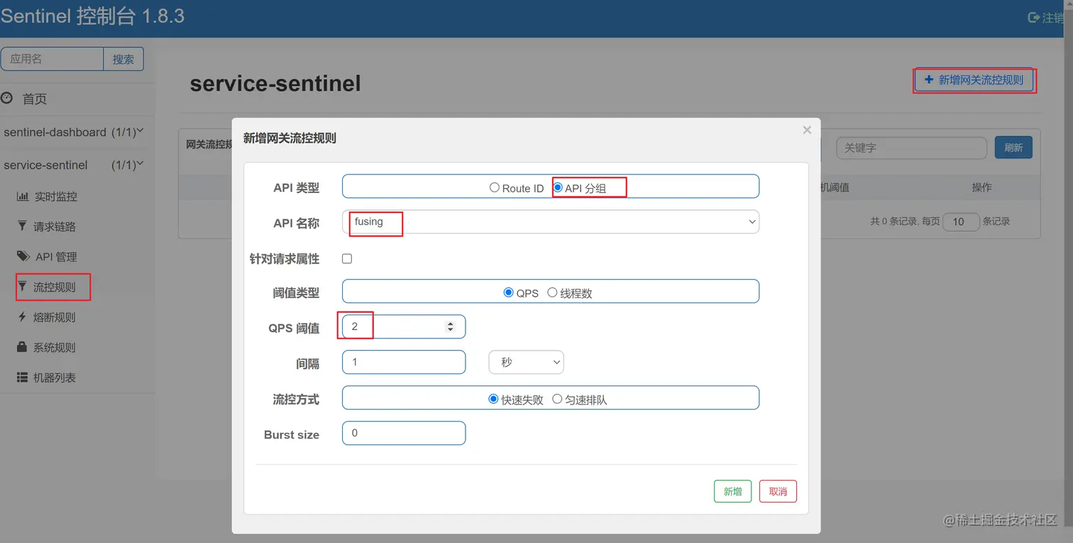The height and width of the screenshot is (543, 1073).
Task: Click the bar chart icon beside 实时监控
Action: (22, 197)
